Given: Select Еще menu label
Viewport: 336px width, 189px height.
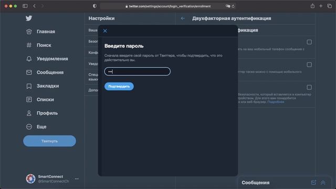Looking at the screenshot, I should pyautogui.click(x=41, y=127).
